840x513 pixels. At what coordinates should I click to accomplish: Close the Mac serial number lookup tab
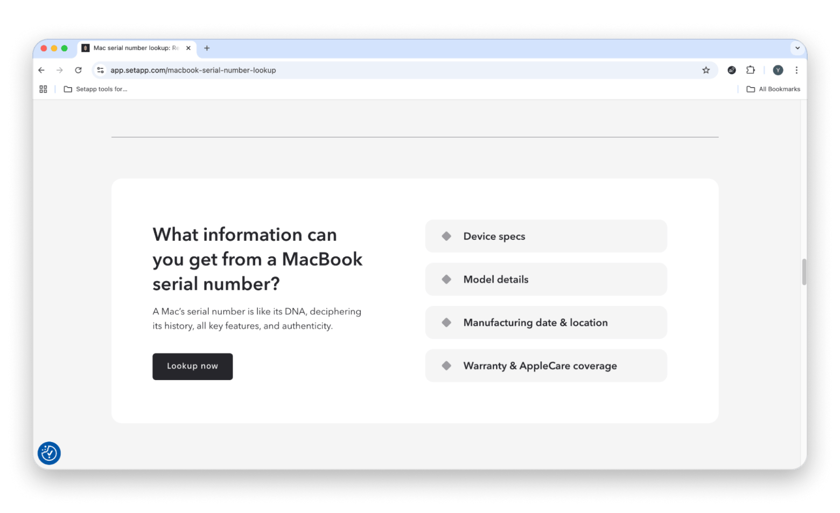tap(188, 48)
